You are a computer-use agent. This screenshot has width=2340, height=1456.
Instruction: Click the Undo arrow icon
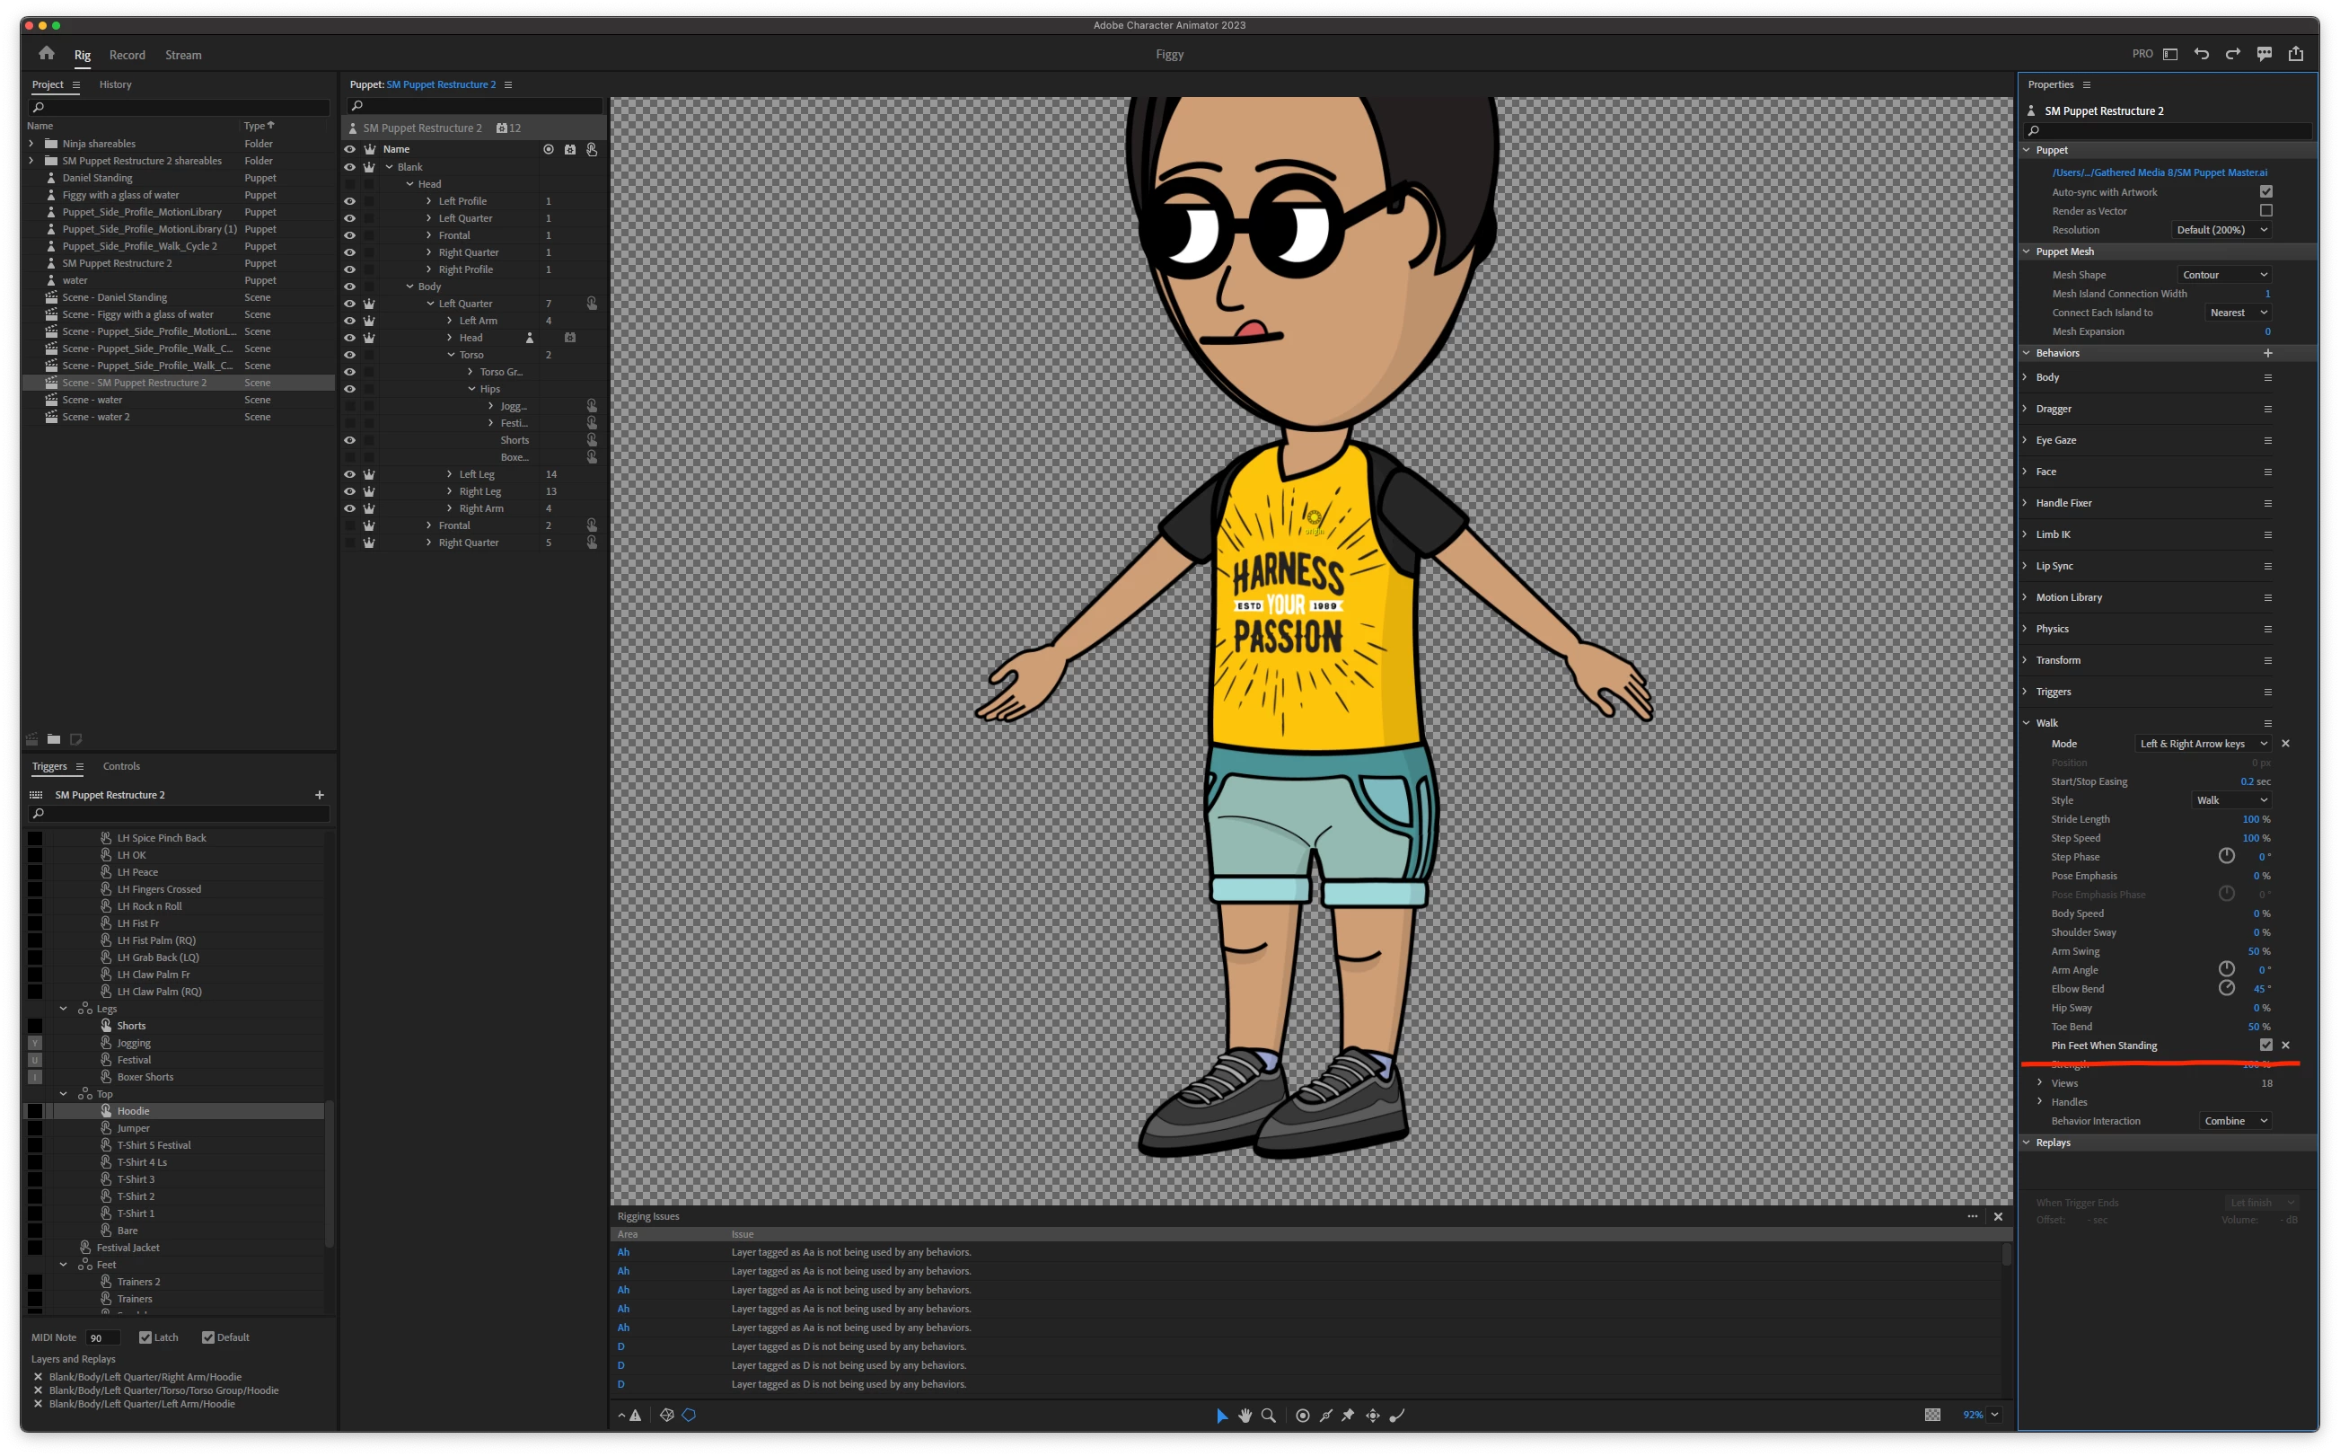click(2201, 54)
